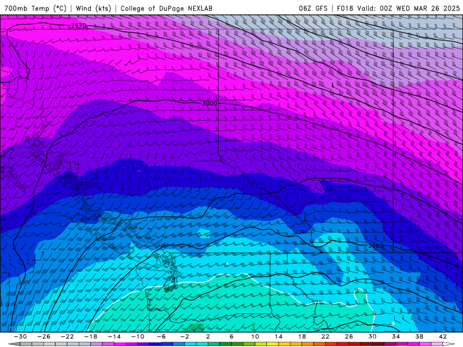Screen dimensions: 463x347
Task: Click the -10 colorbar tick label
Action: click(138, 337)
